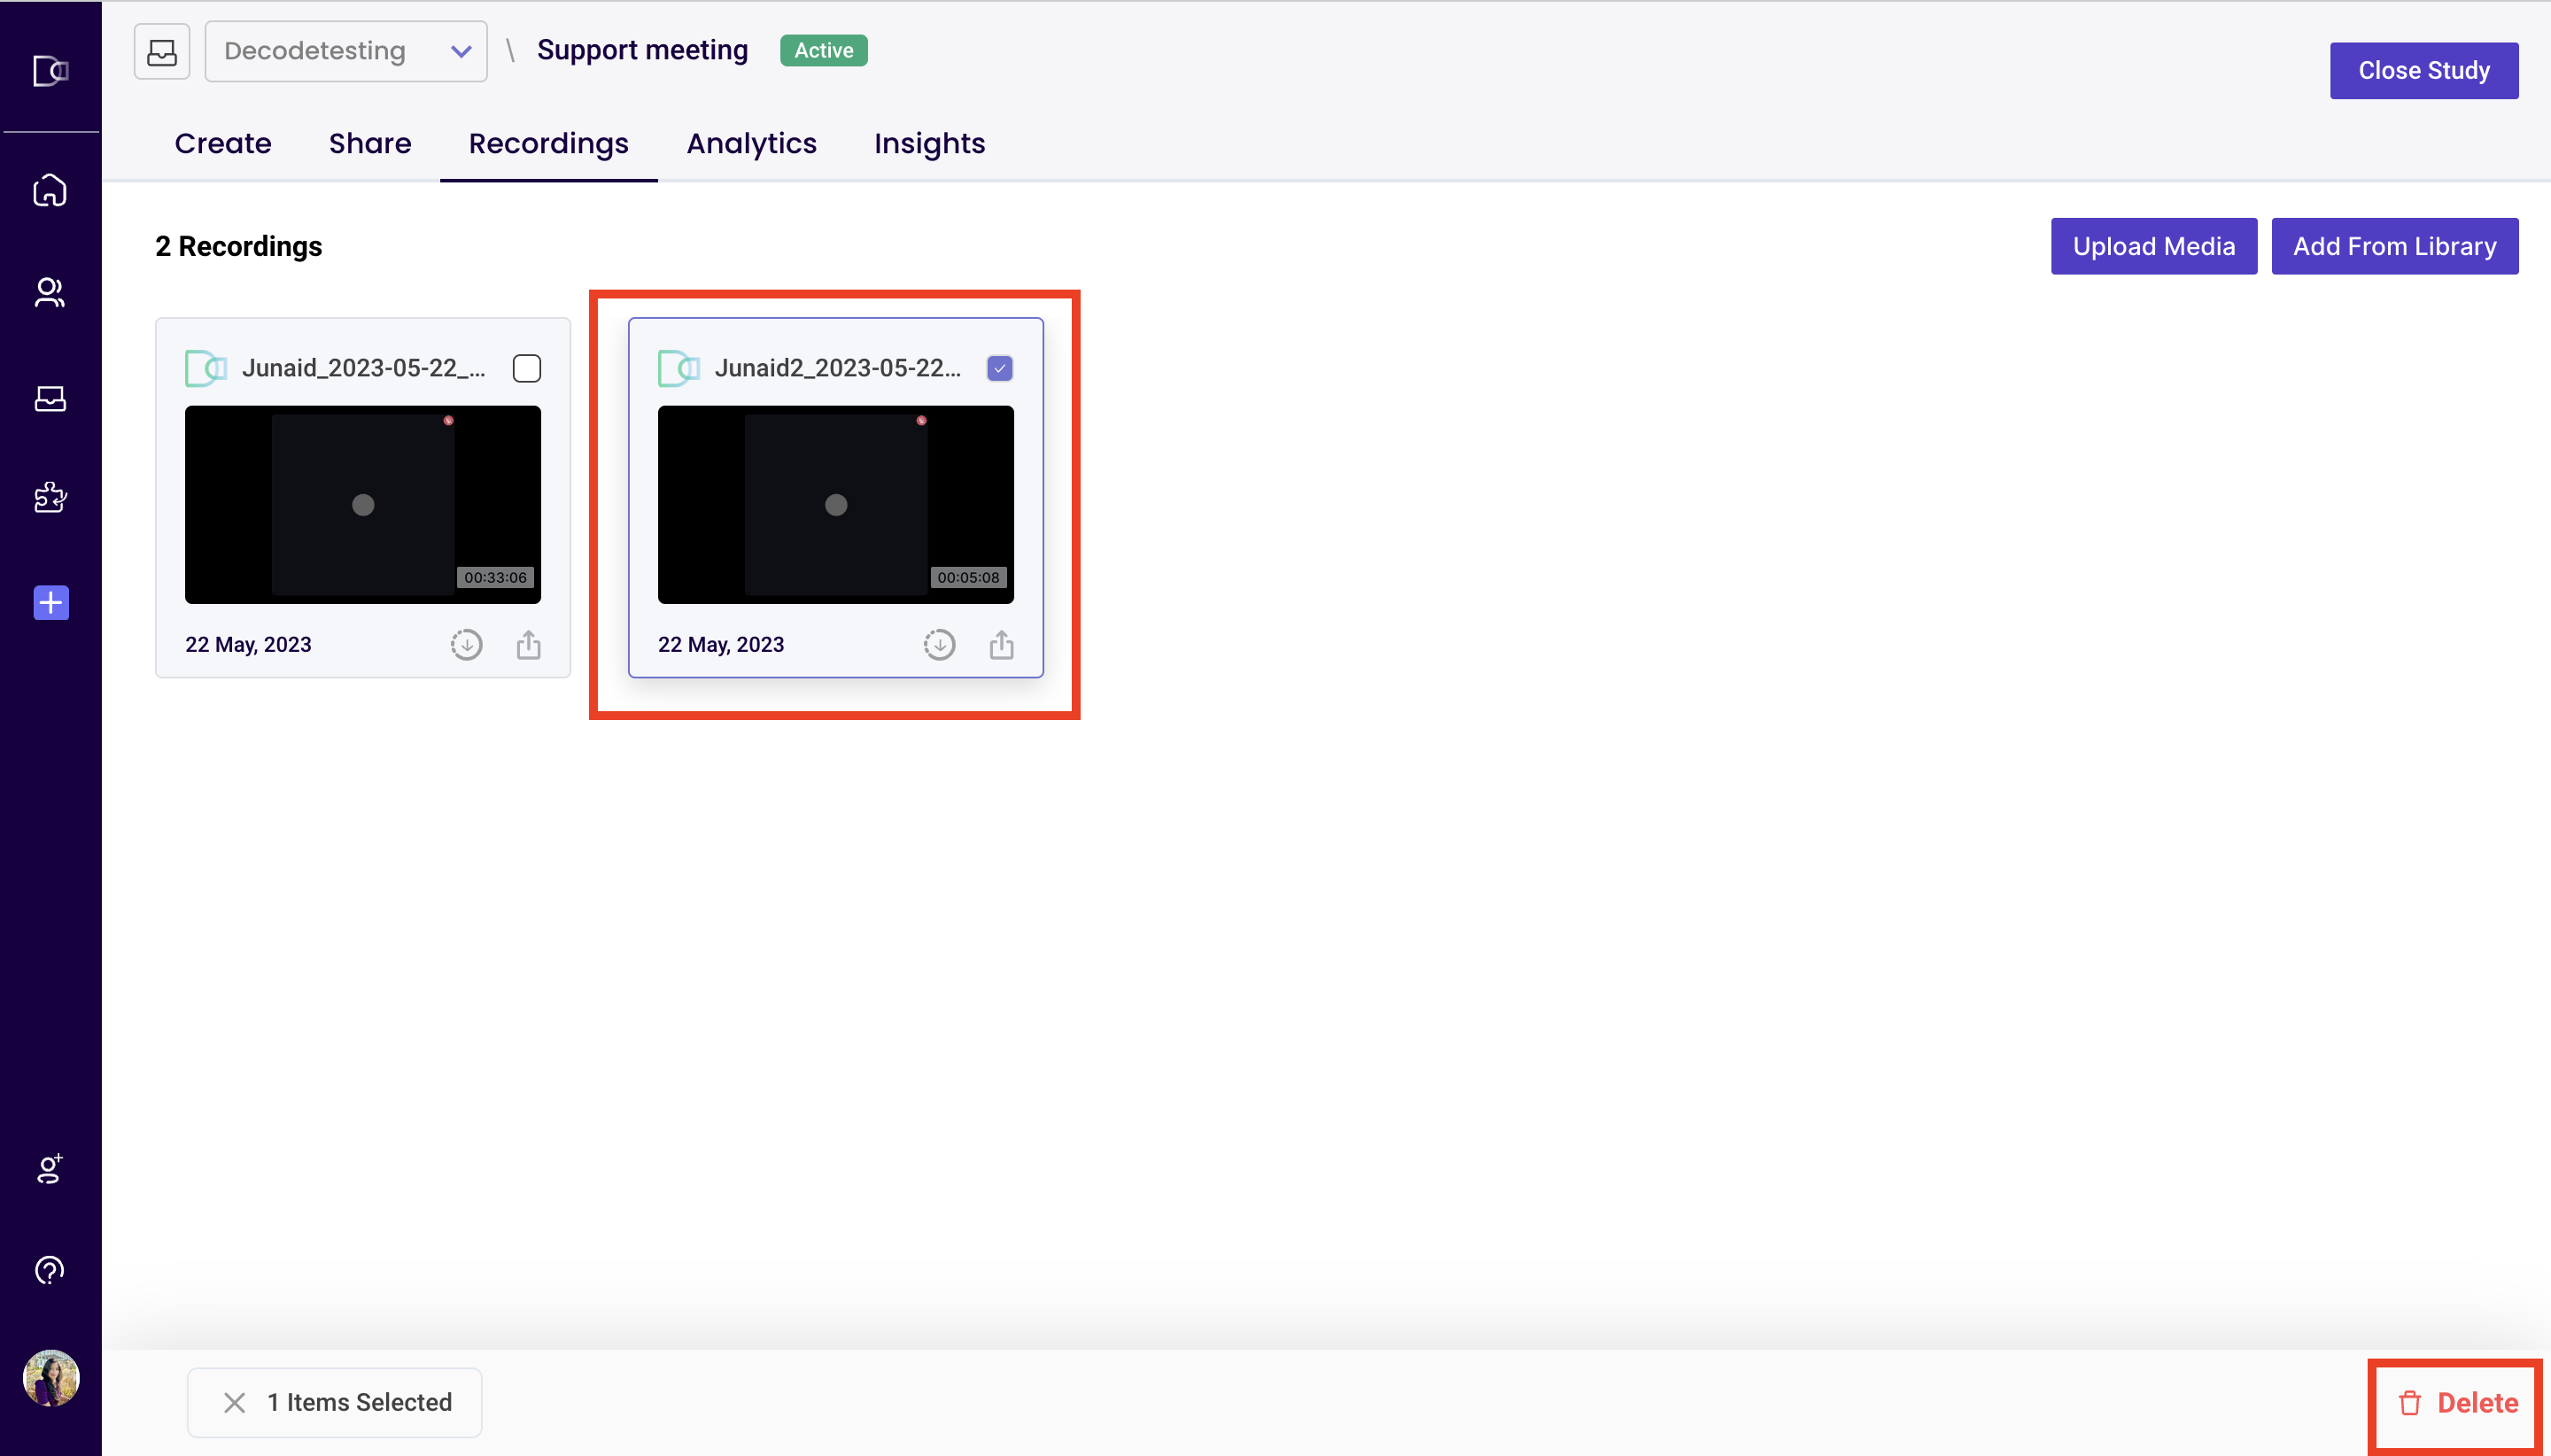This screenshot has height=1456, width=2551.
Task: Click the Upload Media button
Action: [x=2153, y=246]
